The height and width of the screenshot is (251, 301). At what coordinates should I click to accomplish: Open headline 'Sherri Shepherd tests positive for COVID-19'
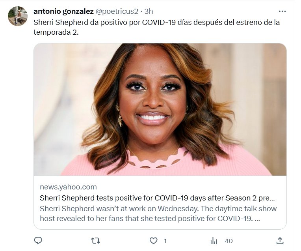click(157, 198)
